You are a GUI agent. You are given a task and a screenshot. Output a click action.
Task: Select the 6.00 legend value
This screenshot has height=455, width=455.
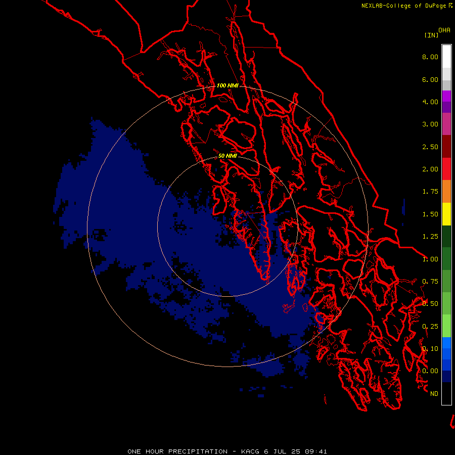pyautogui.click(x=430, y=79)
